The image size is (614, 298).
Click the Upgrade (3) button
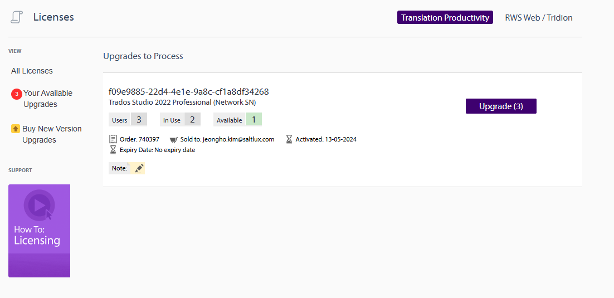pyautogui.click(x=501, y=106)
